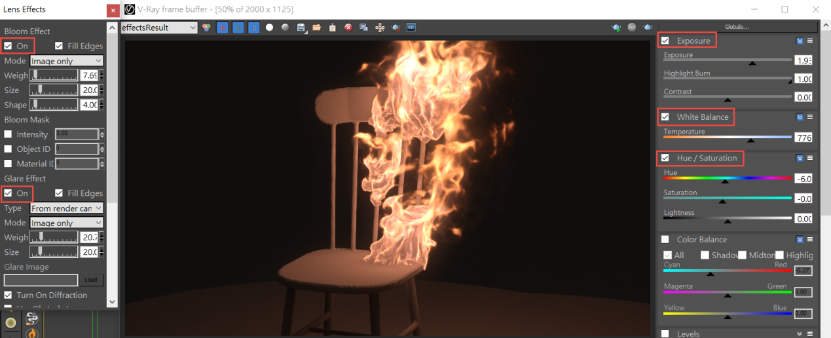The height and width of the screenshot is (338, 831).
Task: Expand the Levels rollout arrow
Action: [x=800, y=334]
